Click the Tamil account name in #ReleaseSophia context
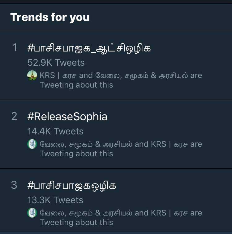This screenshot has width=232, height=234. click(86, 144)
